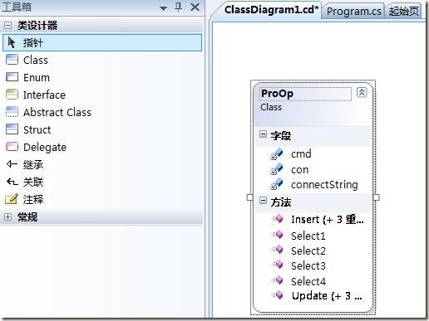Select the Pointer (指针) tool
This screenshot has width=429, height=321.
tap(102, 42)
